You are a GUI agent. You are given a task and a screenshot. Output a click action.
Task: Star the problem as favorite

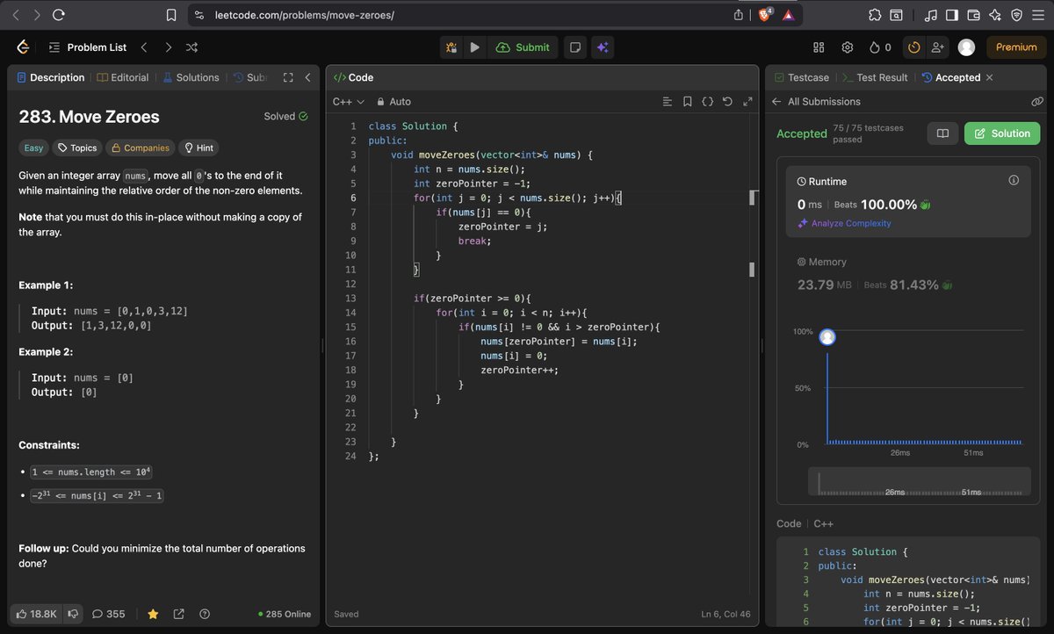pos(153,614)
